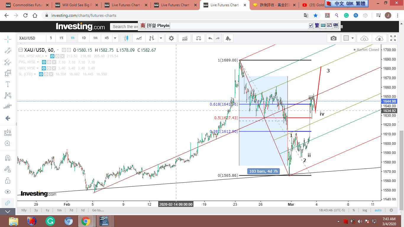Toggle visibility of PVG, NYSE series

[x=44, y=62]
